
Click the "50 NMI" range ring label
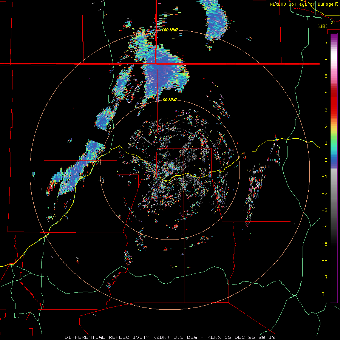[x=170, y=100]
